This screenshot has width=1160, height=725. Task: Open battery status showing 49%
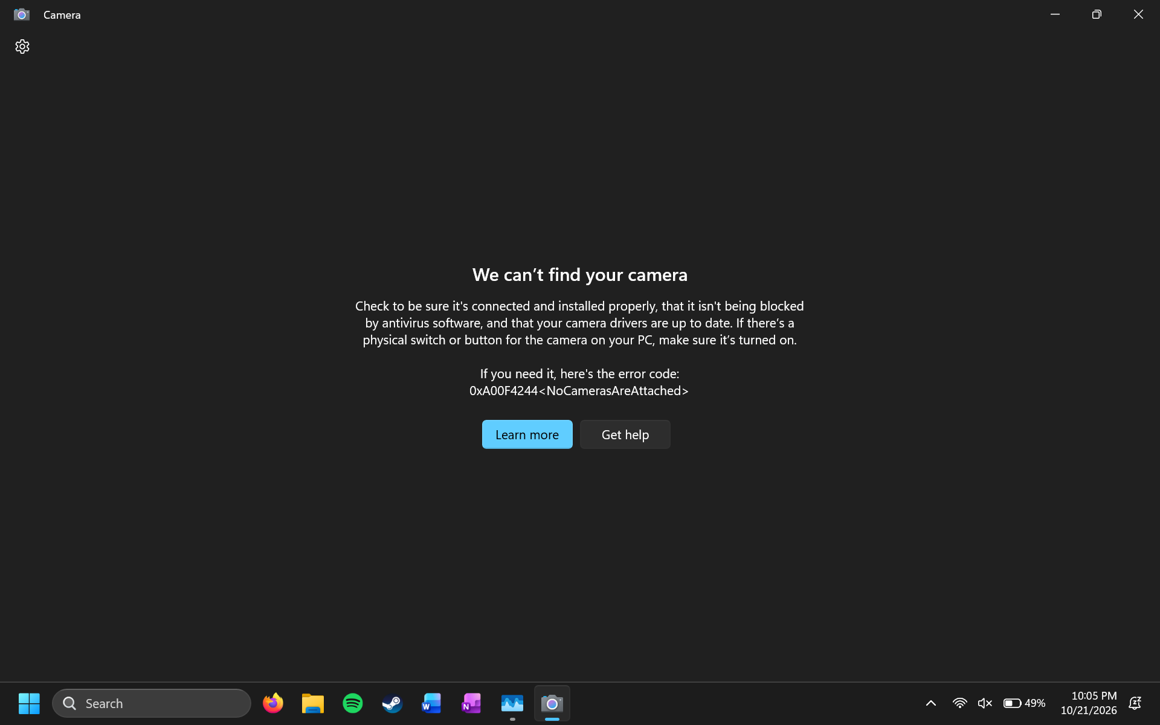point(1024,703)
